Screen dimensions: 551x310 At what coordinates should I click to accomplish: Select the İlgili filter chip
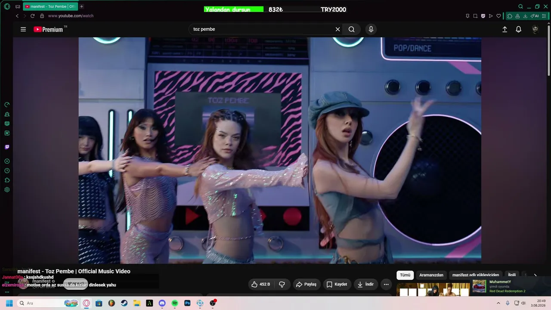tap(512, 275)
